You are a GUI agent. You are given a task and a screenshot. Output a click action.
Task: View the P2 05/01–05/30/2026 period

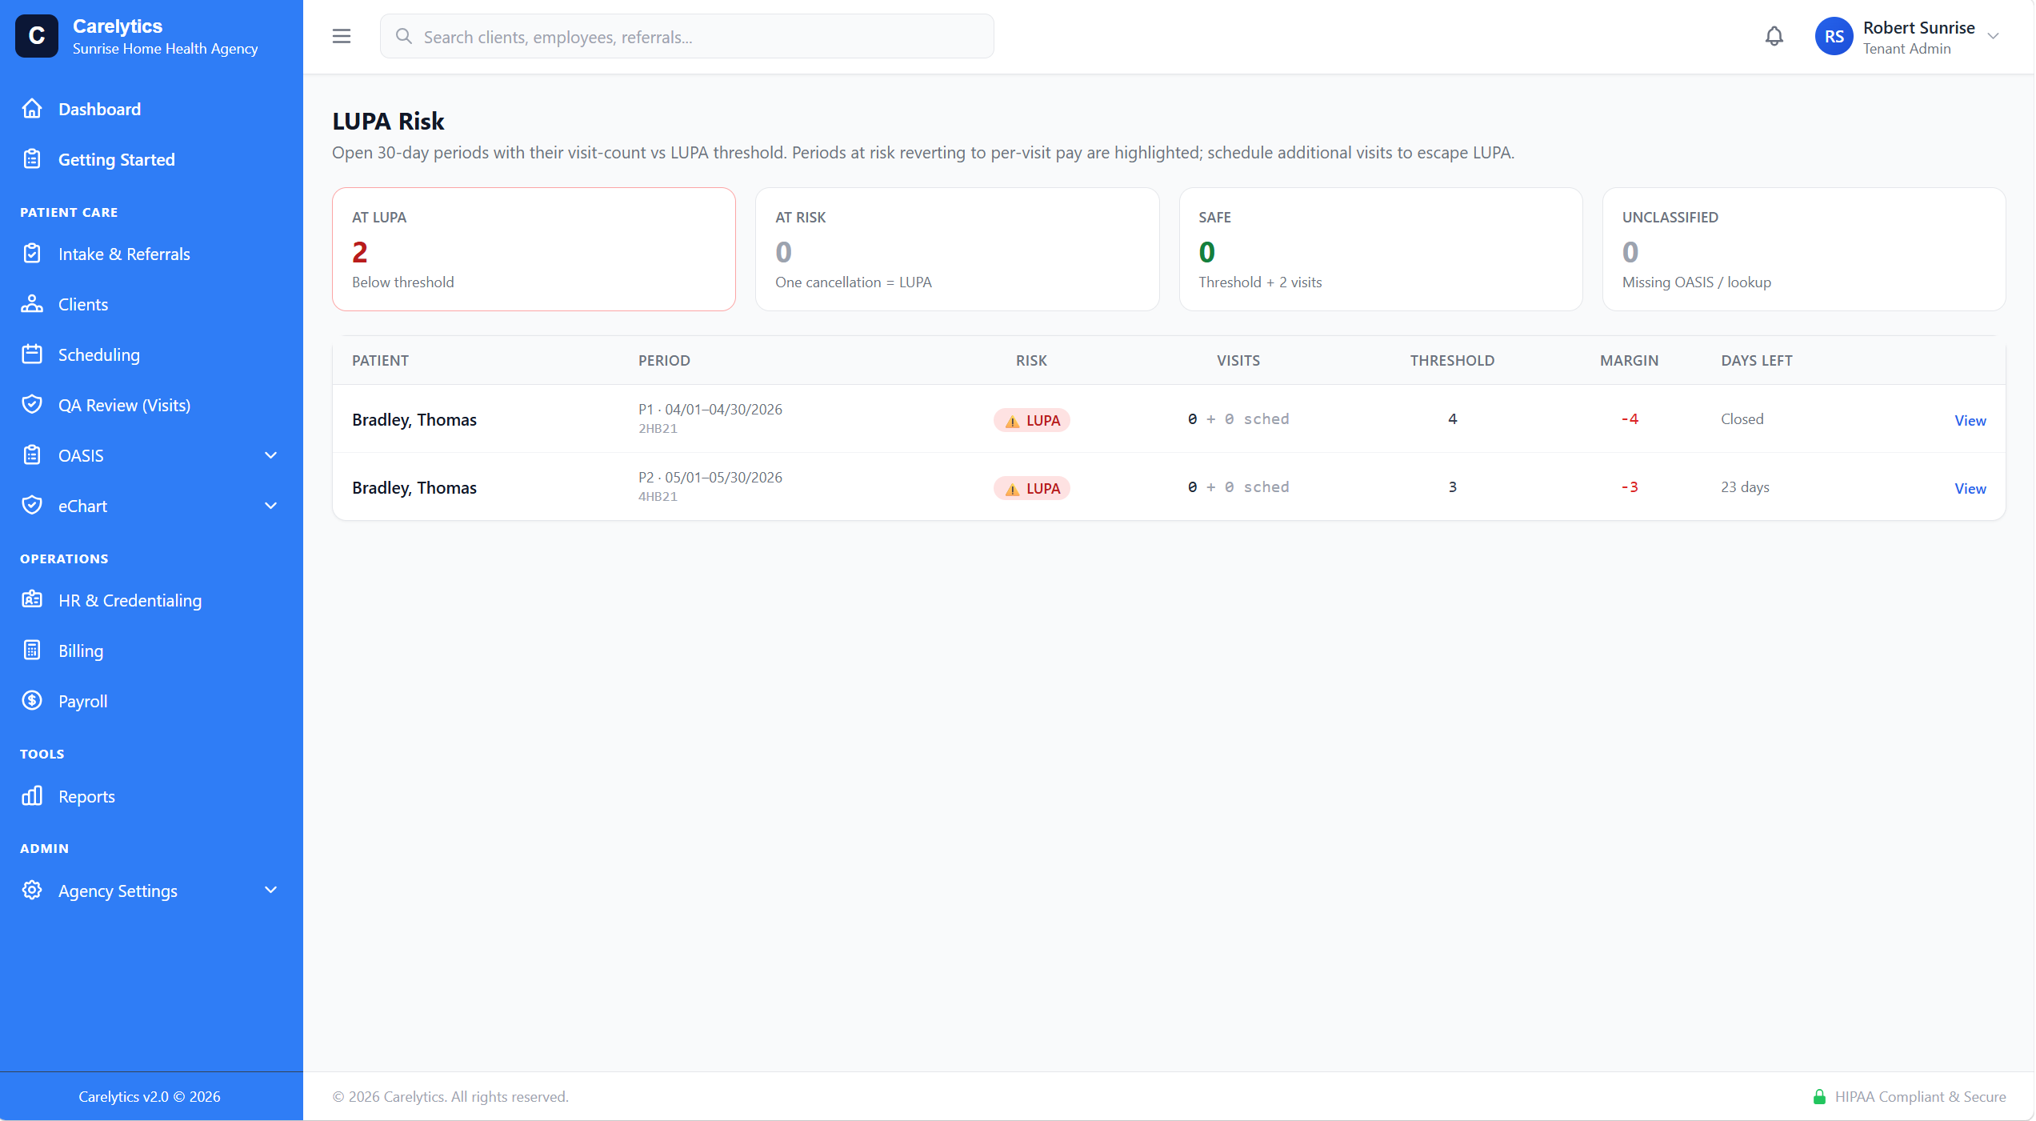click(x=1970, y=488)
